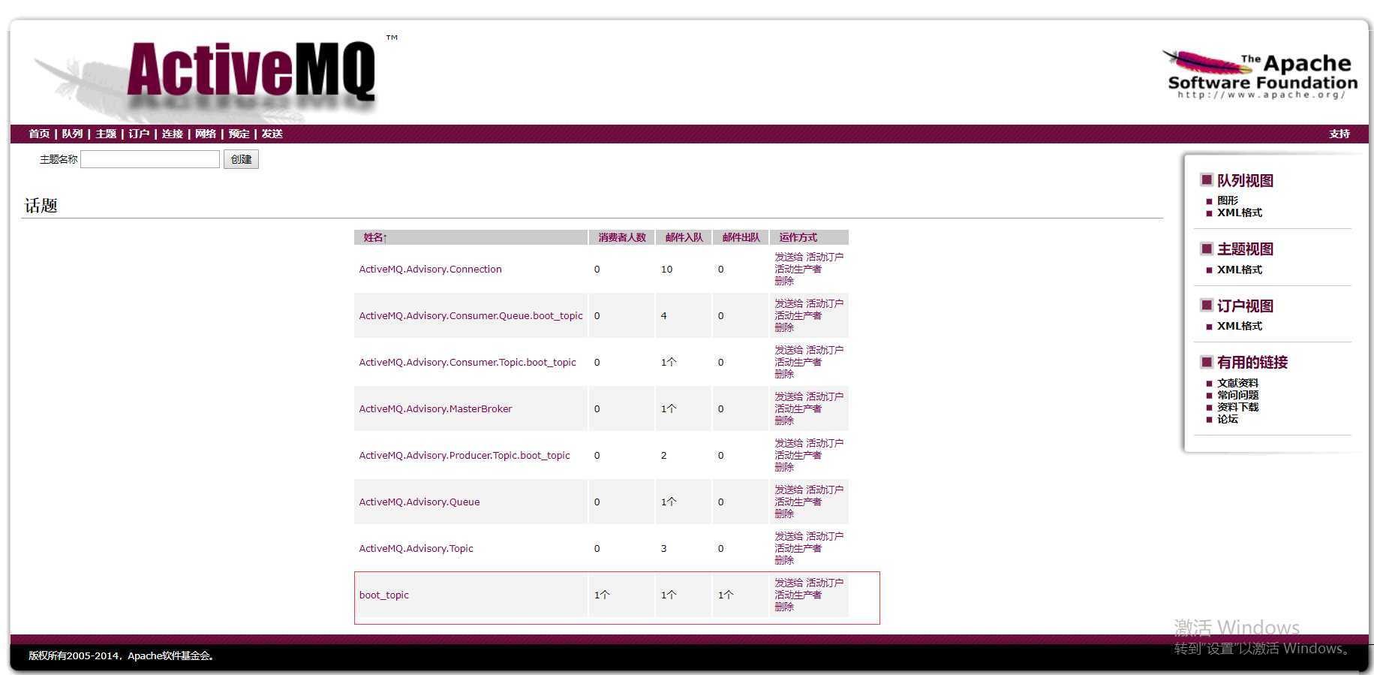Click 活动订户 for ActiveMQ.Advisory.Consumer.Topic.boot_topic
1374x675 pixels.
(825, 350)
